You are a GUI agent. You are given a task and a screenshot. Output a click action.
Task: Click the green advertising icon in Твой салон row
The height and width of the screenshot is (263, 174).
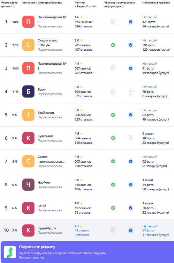click(113, 115)
